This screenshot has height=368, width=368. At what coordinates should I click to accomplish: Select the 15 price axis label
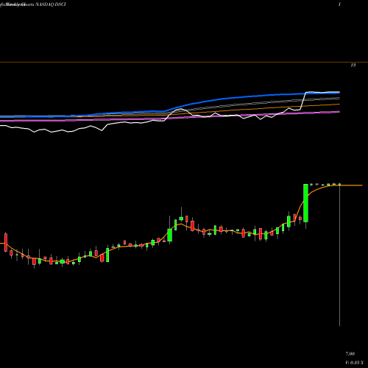pos(353,66)
